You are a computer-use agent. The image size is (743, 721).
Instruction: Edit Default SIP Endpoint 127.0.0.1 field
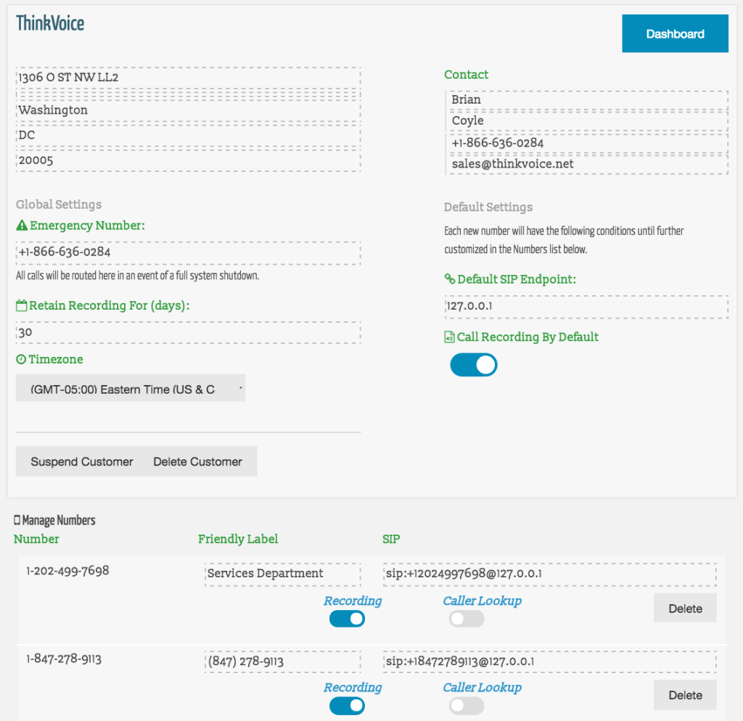(586, 306)
